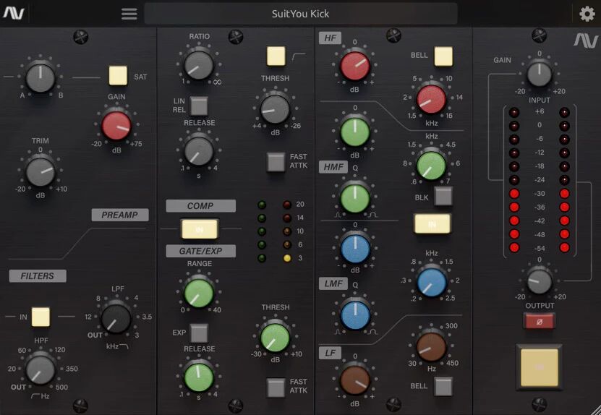Open the settings gear icon
This screenshot has width=601, height=415.
(587, 13)
